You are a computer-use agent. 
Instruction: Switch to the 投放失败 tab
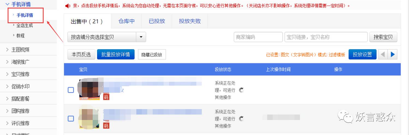click(190, 21)
